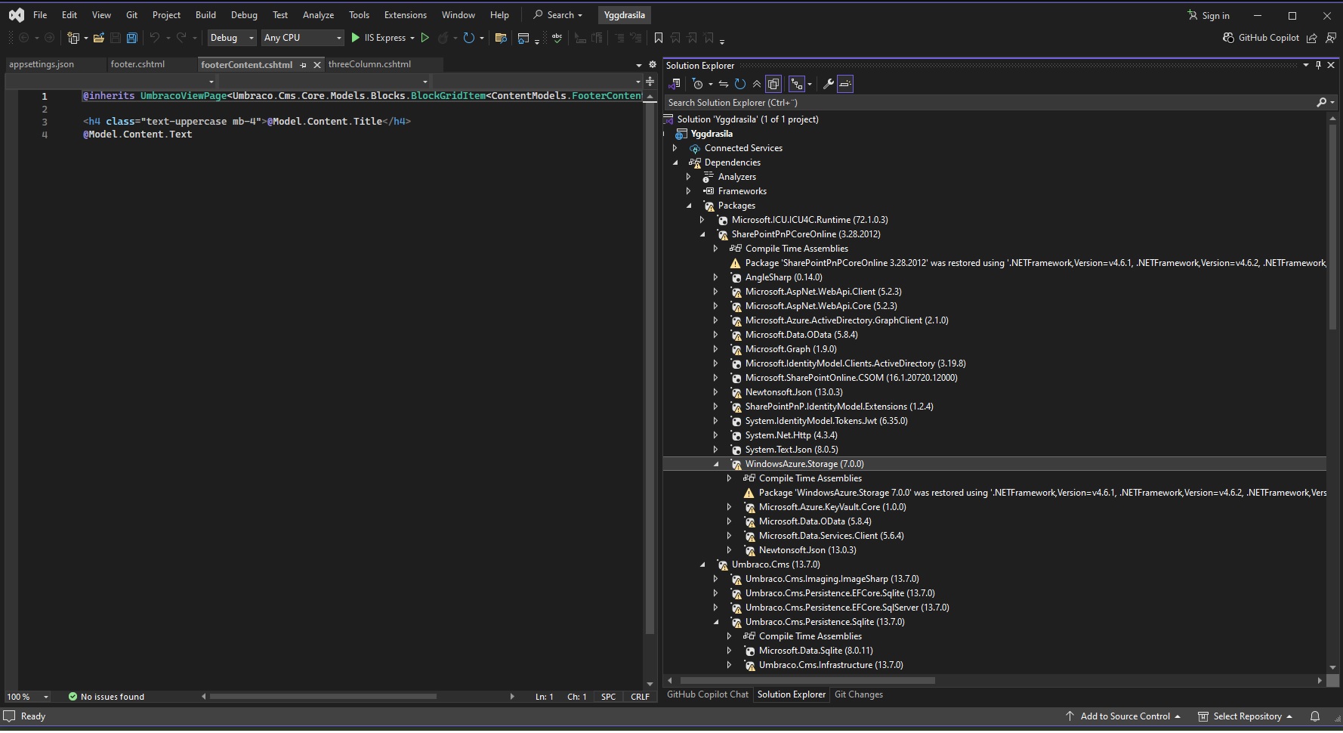This screenshot has height=733, width=1343.
Task: Toggle the file nesting view button
Action: pyautogui.click(x=796, y=84)
